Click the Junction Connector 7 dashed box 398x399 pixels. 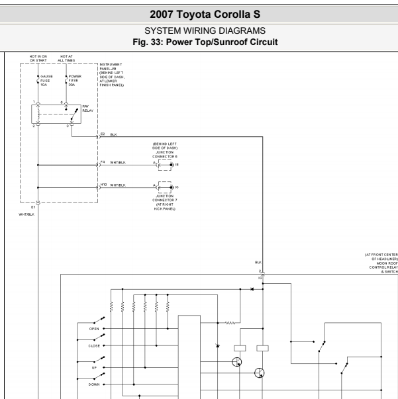(x=165, y=187)
